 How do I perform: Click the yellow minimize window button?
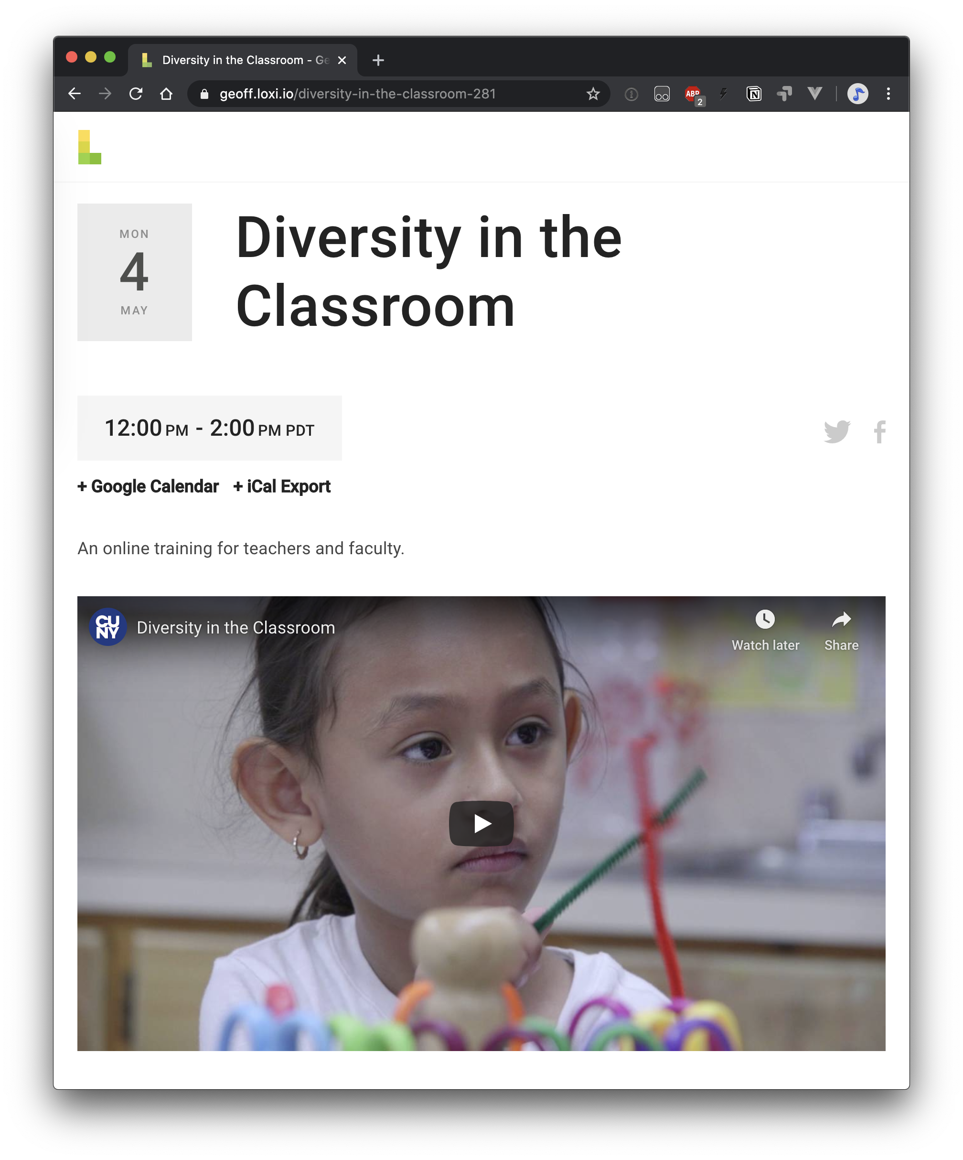pos(91,57)
